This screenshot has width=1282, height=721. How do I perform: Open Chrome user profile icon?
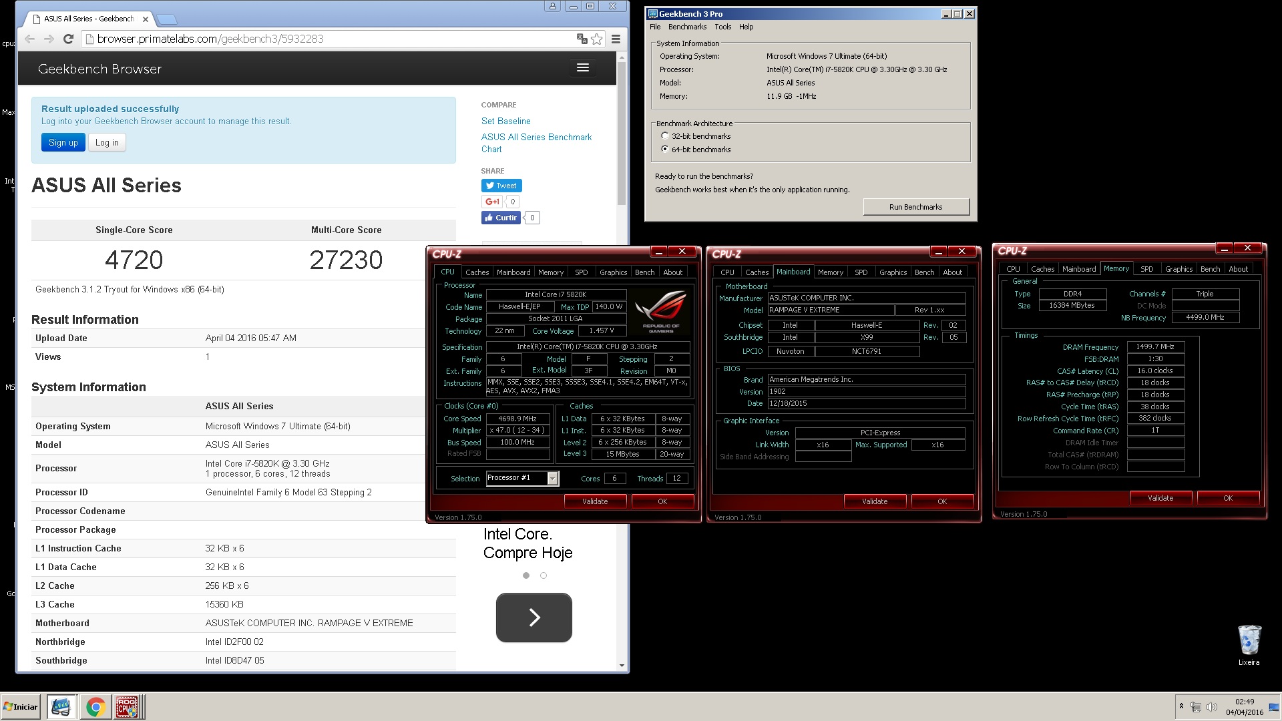click(552, 7)
